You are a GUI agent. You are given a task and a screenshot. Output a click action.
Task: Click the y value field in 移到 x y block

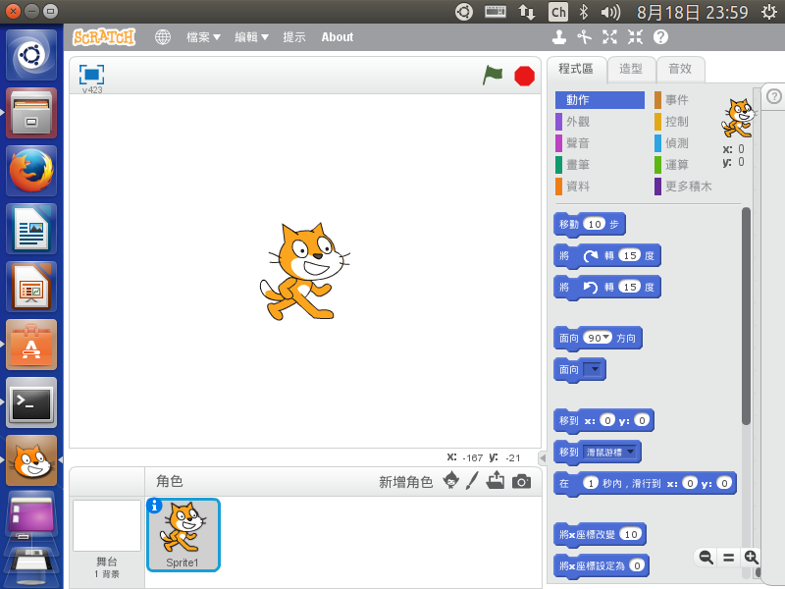pos(642,420)
